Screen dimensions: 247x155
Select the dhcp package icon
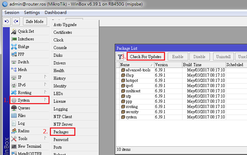[123, 75]
